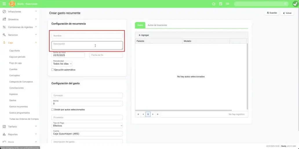Go to home via house icon
This screenshot has width=299, height=149.
click(x=214, y=4)
